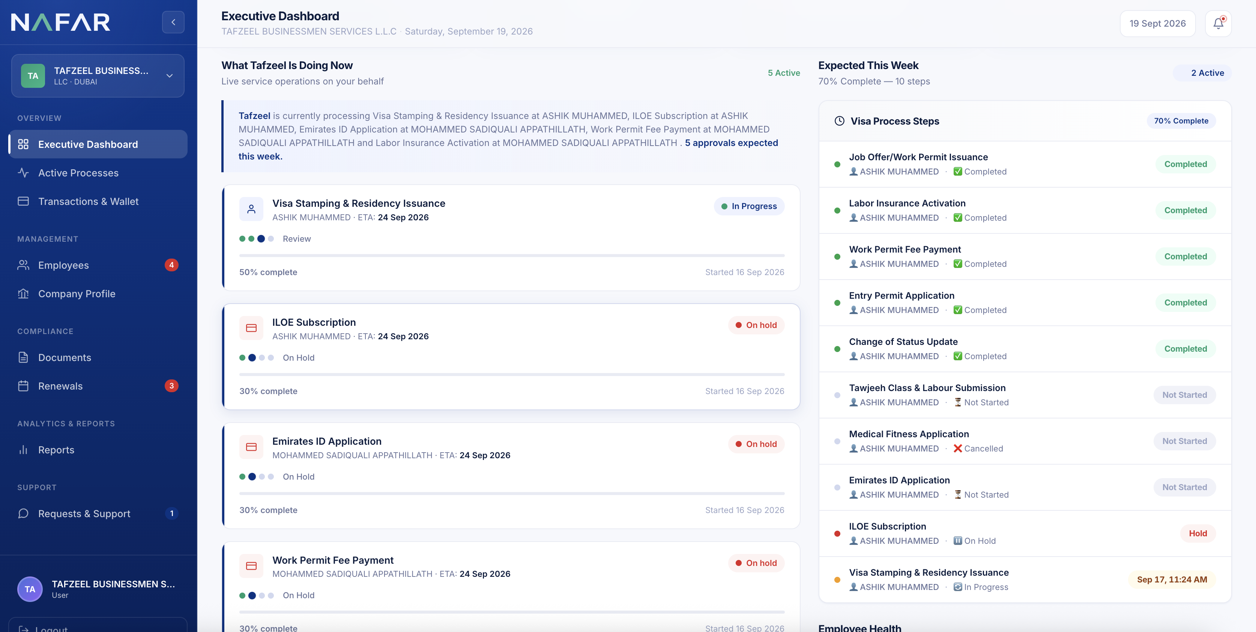Open Reports section
This screenshot has width=1256, height=632.
(x=98, y=450)
